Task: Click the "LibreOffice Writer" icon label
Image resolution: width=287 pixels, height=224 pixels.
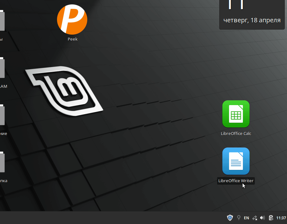Action: pyautogui.click(x=236, y=181)
